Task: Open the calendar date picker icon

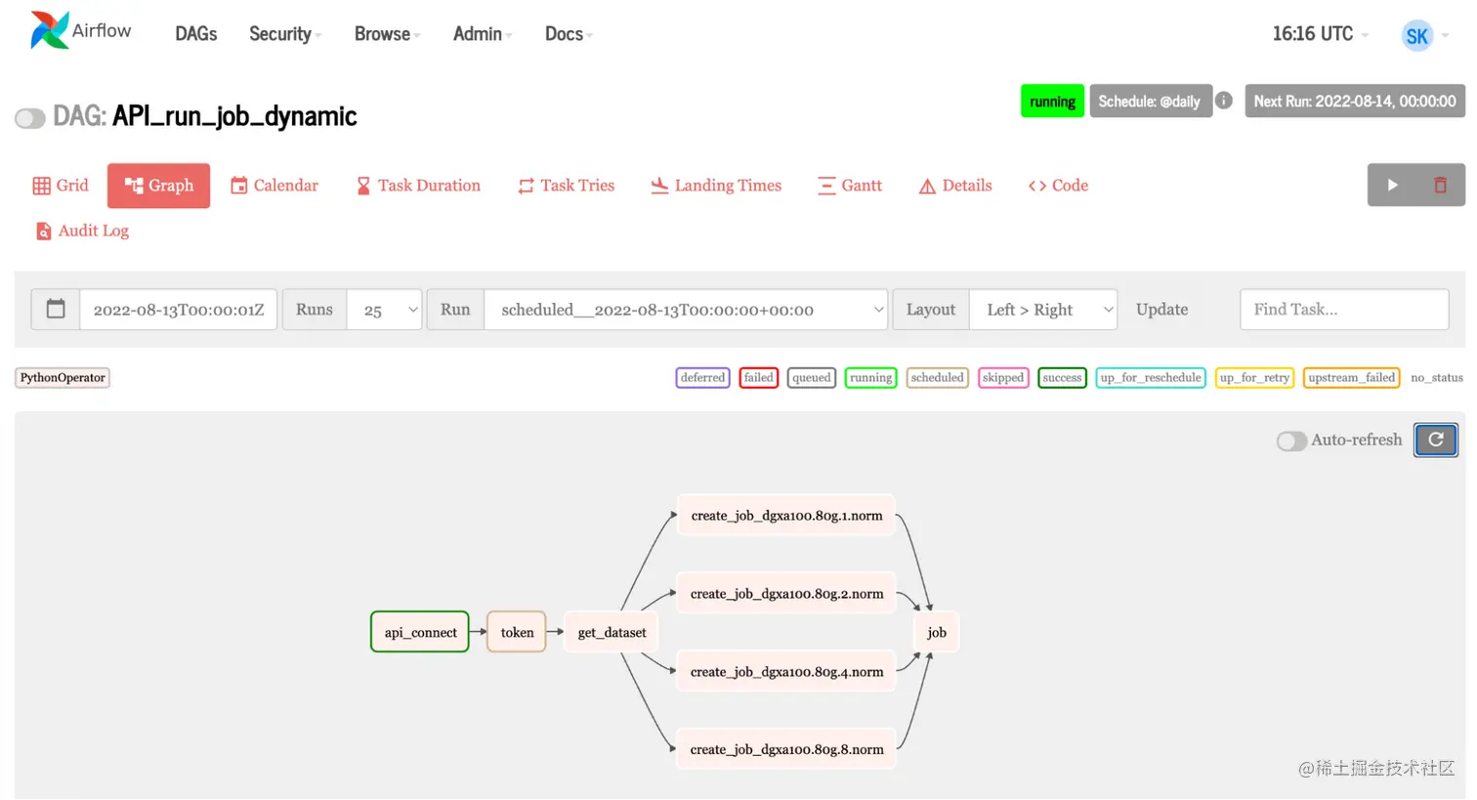Action: point(55,309)
